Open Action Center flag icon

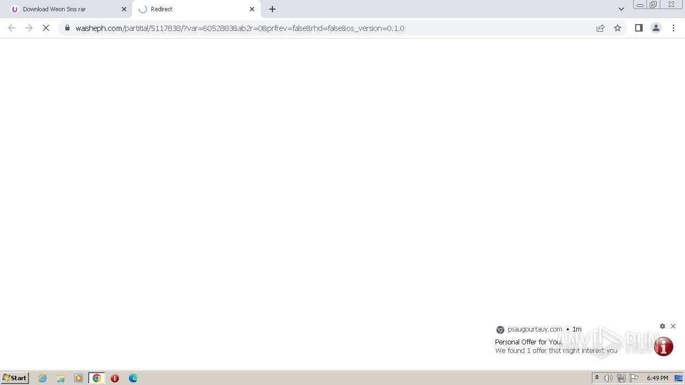click(634, 378)
